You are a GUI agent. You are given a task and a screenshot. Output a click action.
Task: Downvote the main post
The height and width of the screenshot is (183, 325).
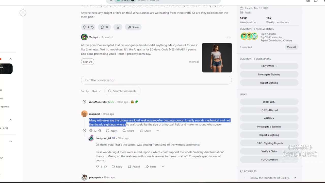click(x=92, y=27)
